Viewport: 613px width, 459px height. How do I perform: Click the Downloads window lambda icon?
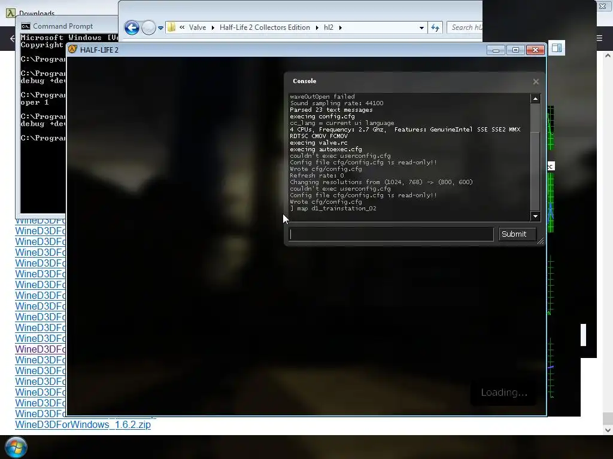(x=11, y=13)
